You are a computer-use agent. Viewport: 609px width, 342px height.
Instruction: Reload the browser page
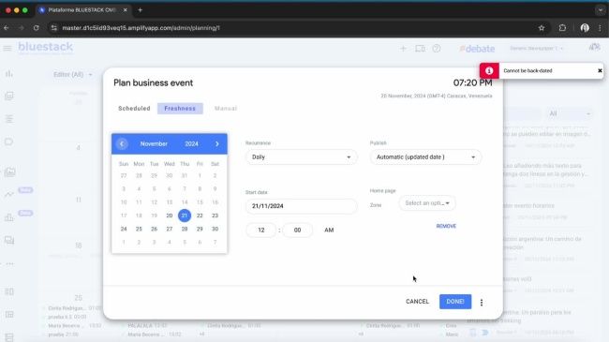coord(37,28)
